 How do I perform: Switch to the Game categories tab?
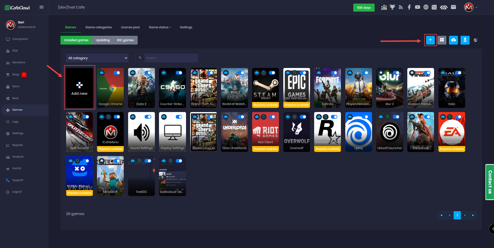[99, 27]
